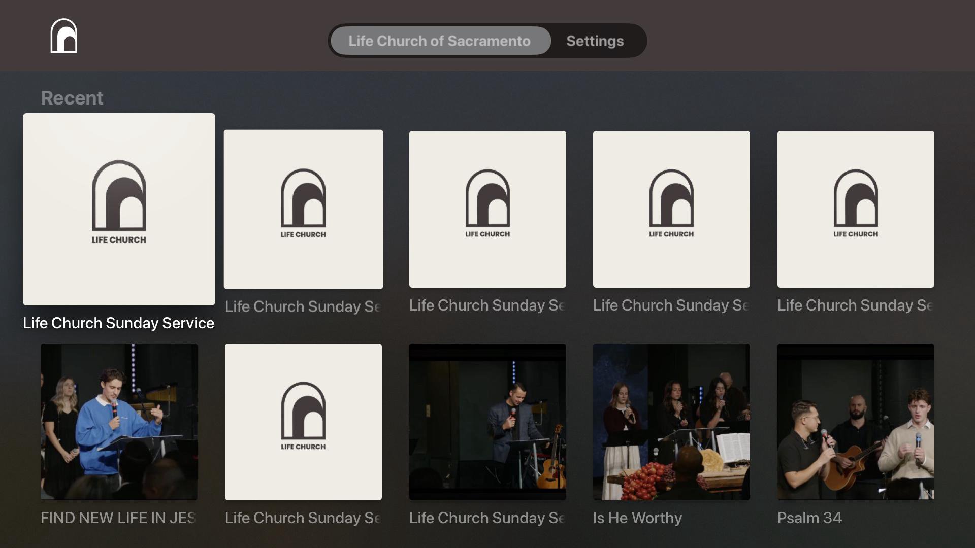The height and width of the screenshot is (548, 975).
Task: Click the Life Church Sunday Service highlighted title
Action: coord(118,323)
